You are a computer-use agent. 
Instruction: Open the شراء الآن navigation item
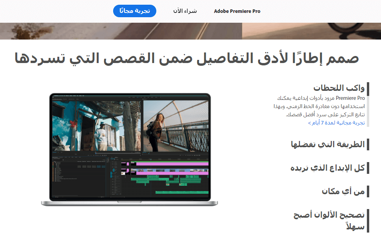[x=185, y=11]
